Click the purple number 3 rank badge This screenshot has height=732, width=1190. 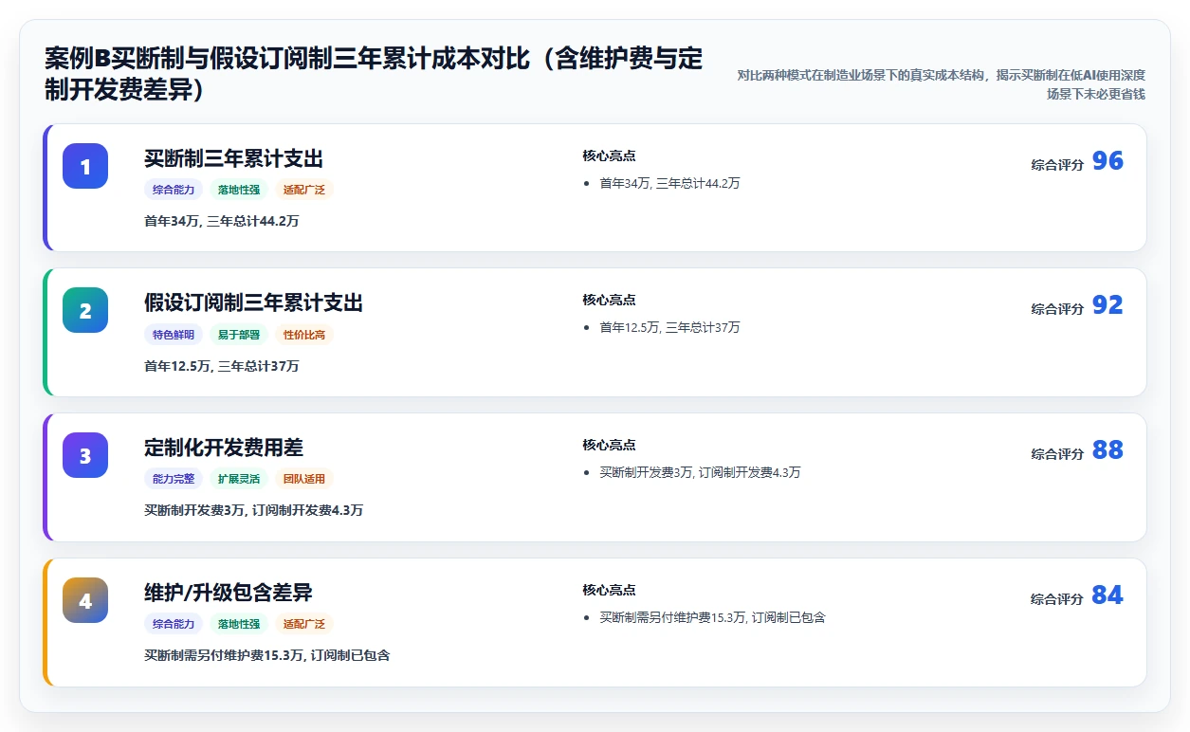85,455
